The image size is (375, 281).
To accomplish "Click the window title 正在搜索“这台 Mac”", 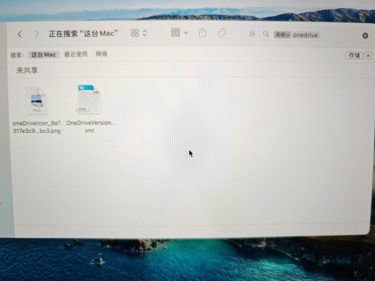I will [x=83, y=34].
